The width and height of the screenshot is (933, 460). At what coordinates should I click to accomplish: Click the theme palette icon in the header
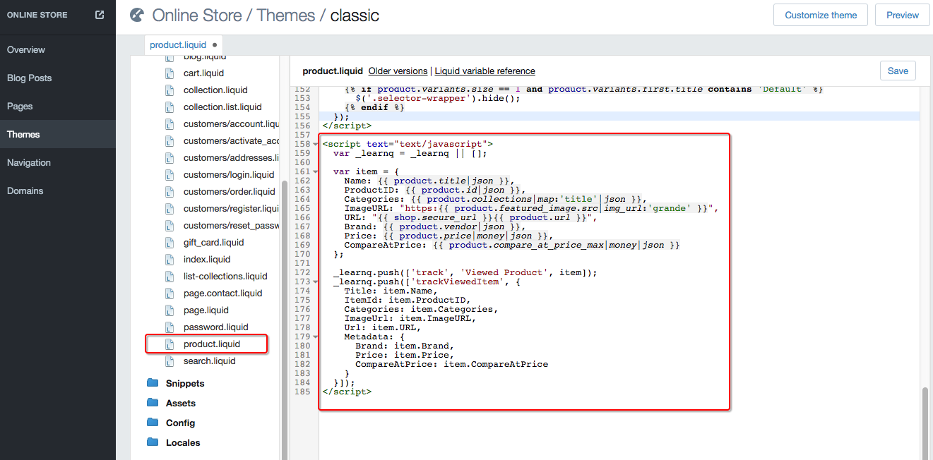[138, 15]
